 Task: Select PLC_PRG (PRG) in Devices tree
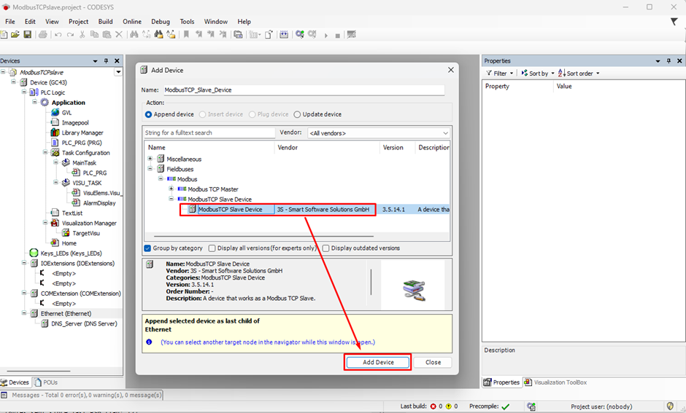click(x=82, y=143)
